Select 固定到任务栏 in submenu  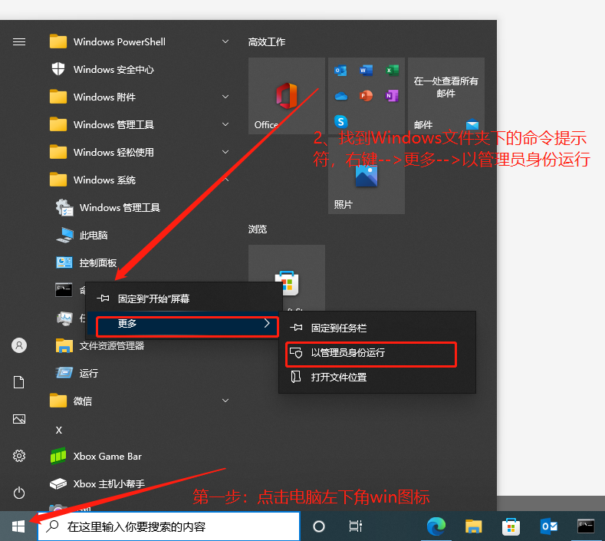click(x=377, y=328)
